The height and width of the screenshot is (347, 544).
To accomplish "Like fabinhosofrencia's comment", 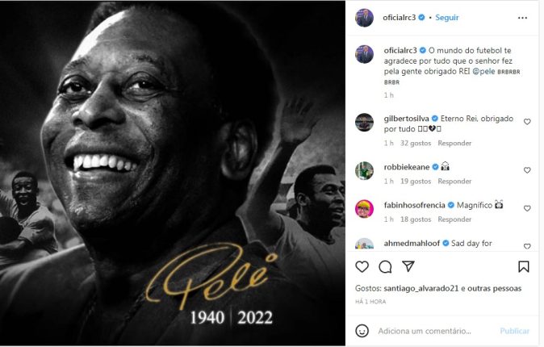I will point(527,208).
